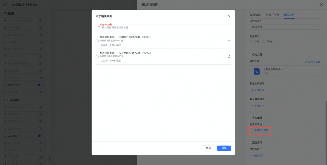Open the 签约形式 dropdown showing 纸质签约
The height and width of the screenshot is (165, 327).
pyautogui.click(x=285, y=27)
